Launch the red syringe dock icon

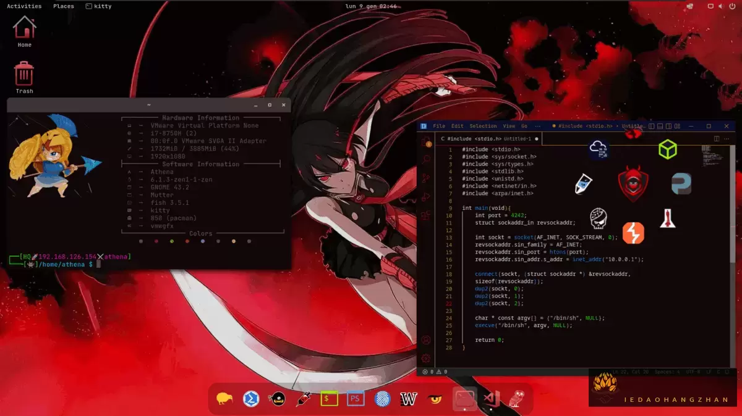click(x=303, y=399)
